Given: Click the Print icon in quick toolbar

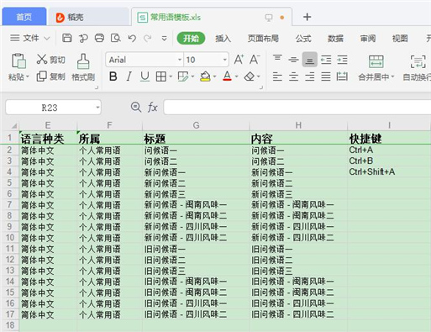Looking at the screenshot, I should [x=99, y=38].
